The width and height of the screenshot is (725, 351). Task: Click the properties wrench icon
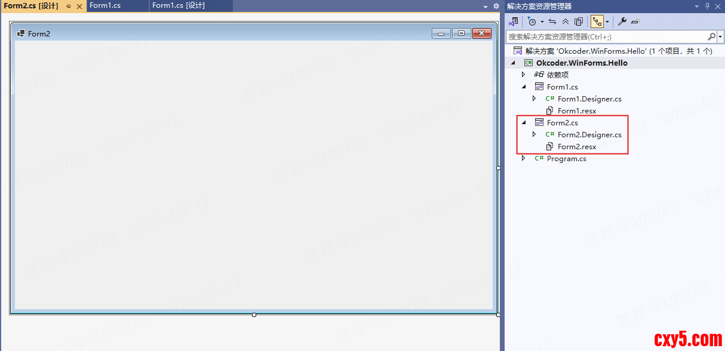[x=622, y=21]
